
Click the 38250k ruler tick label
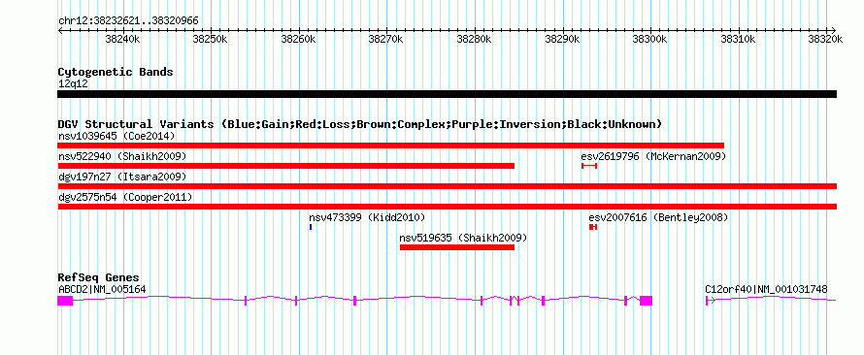pyautogui.click(x=211, y=40)
